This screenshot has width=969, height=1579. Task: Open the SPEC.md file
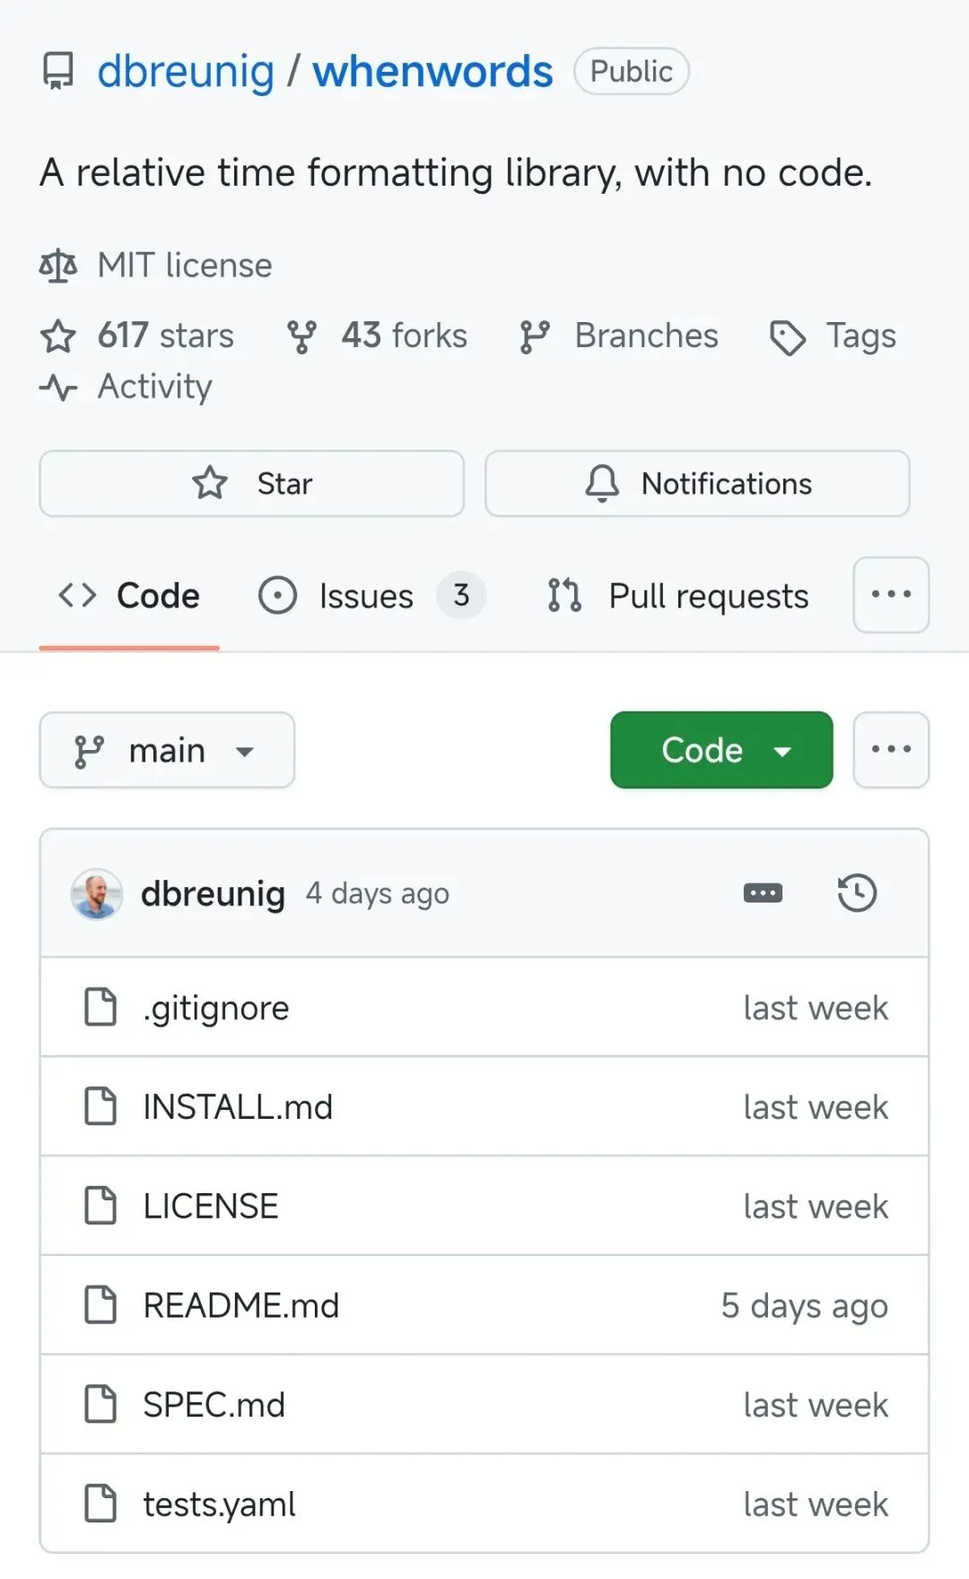click(214, 1405)
